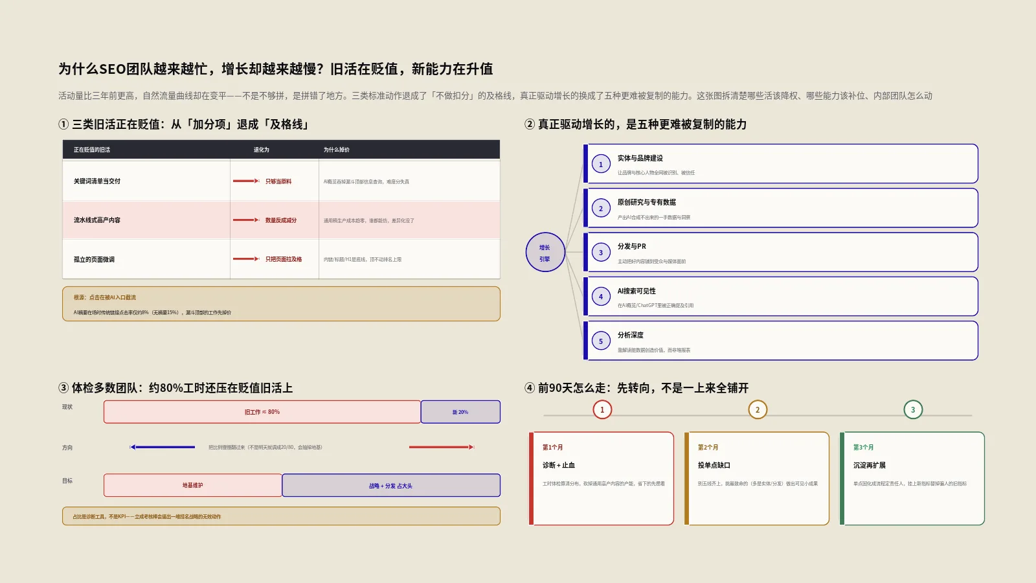This screenshot has width=1036, height=583.
Task: Click number 3 badge beside 分发与PR
Action: pos(601,253)
